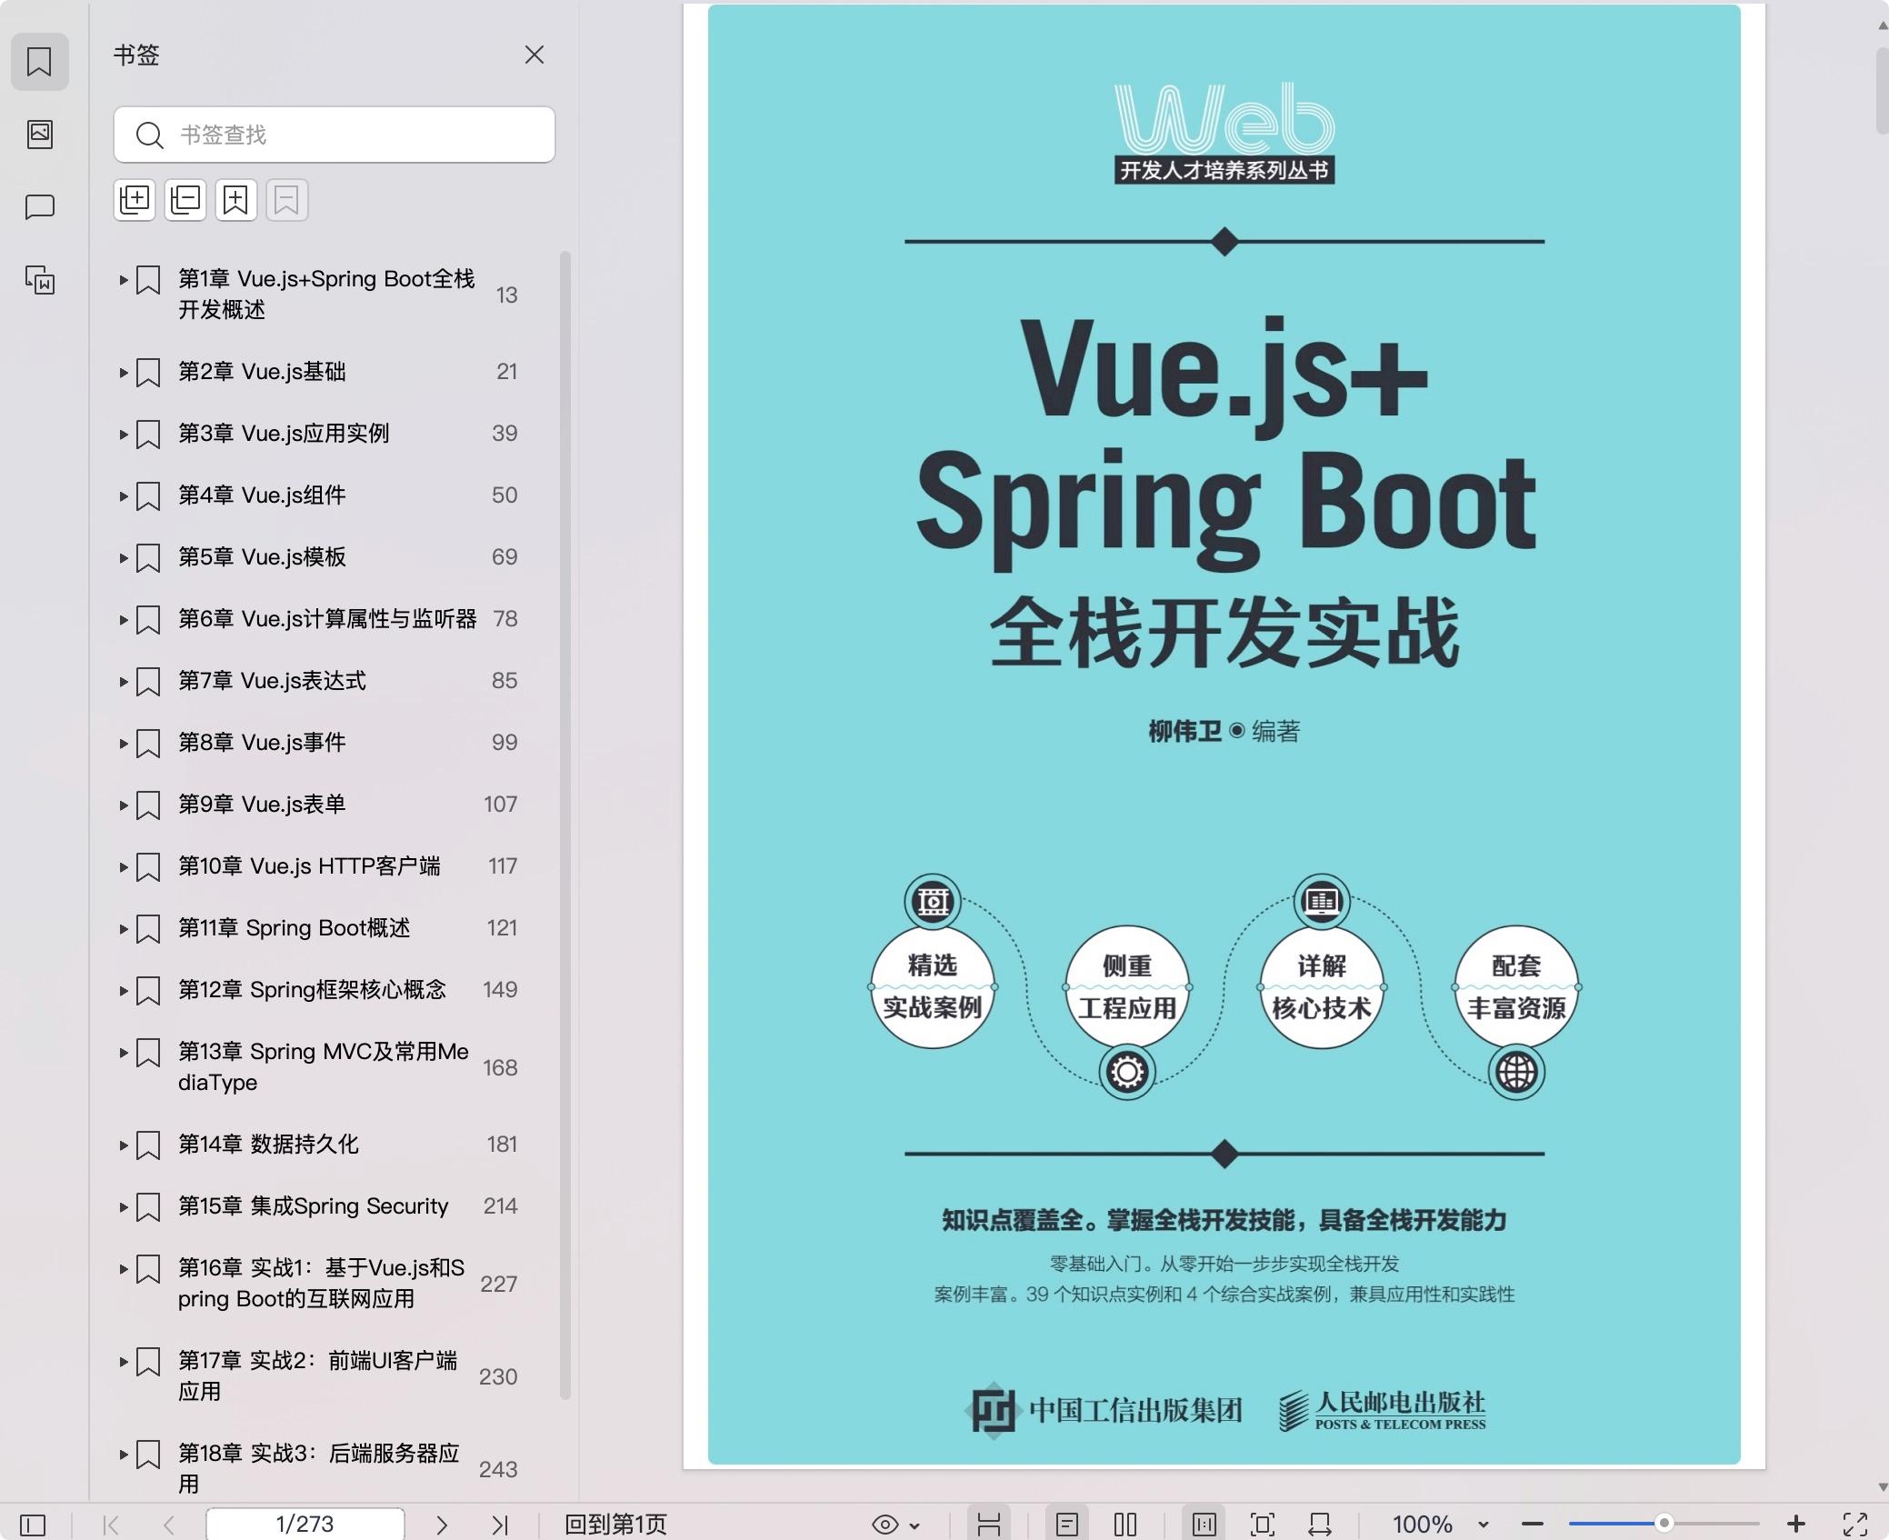The width and height of the screenshot is (1889, 1540).
Task: Enter fullscreen mode icon
Action: 1855,1525
